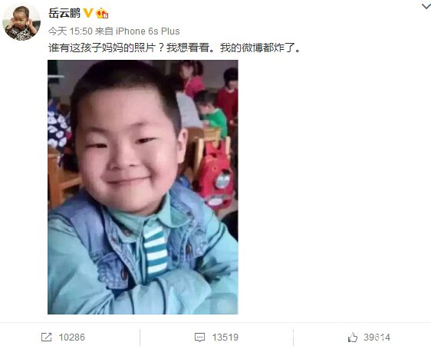Viewport: 431px width, 349px height.
Task: Click the comment count 13519
Action: coord(225,337)
